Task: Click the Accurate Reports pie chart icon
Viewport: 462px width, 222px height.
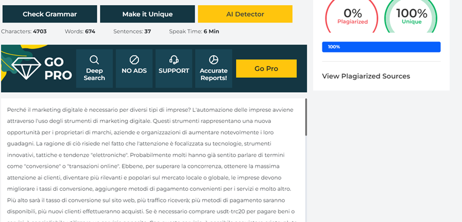Action: 214,60
